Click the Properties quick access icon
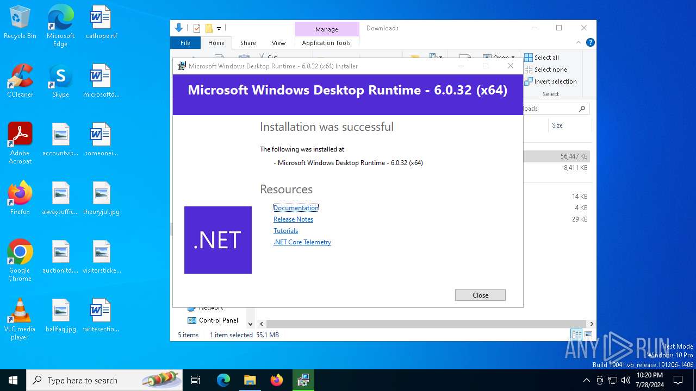 point(197,28)
